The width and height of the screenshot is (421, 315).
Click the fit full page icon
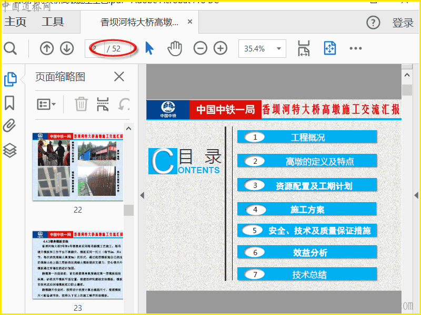coord(330,48)
